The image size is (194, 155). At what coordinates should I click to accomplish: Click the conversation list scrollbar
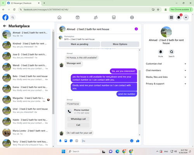pos(53,73)
